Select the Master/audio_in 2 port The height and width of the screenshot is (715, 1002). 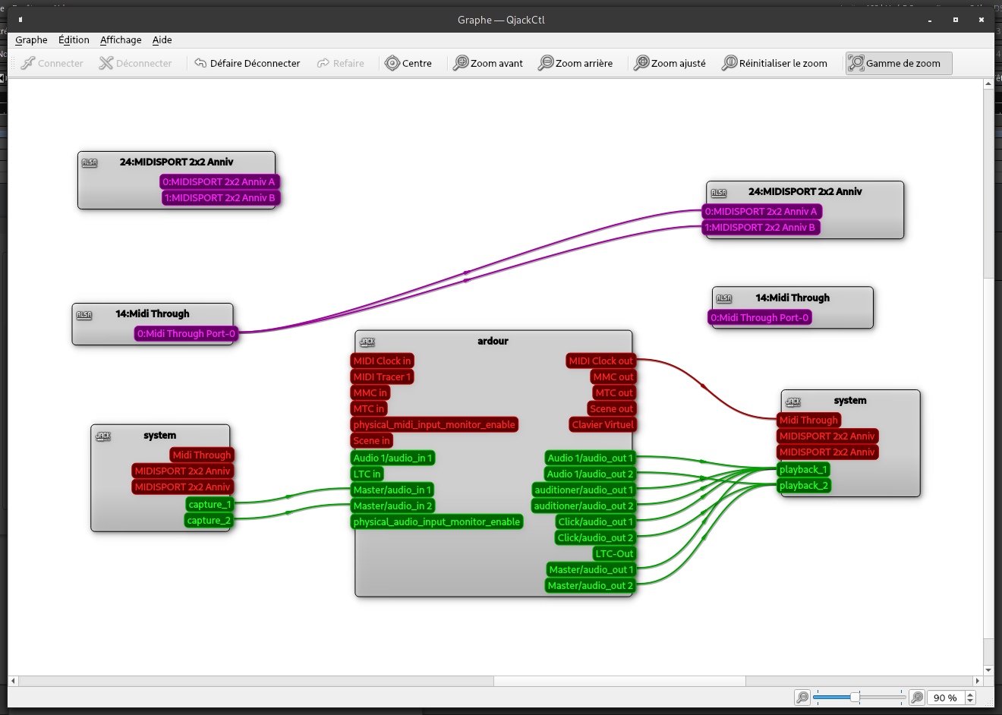(392, 506)
